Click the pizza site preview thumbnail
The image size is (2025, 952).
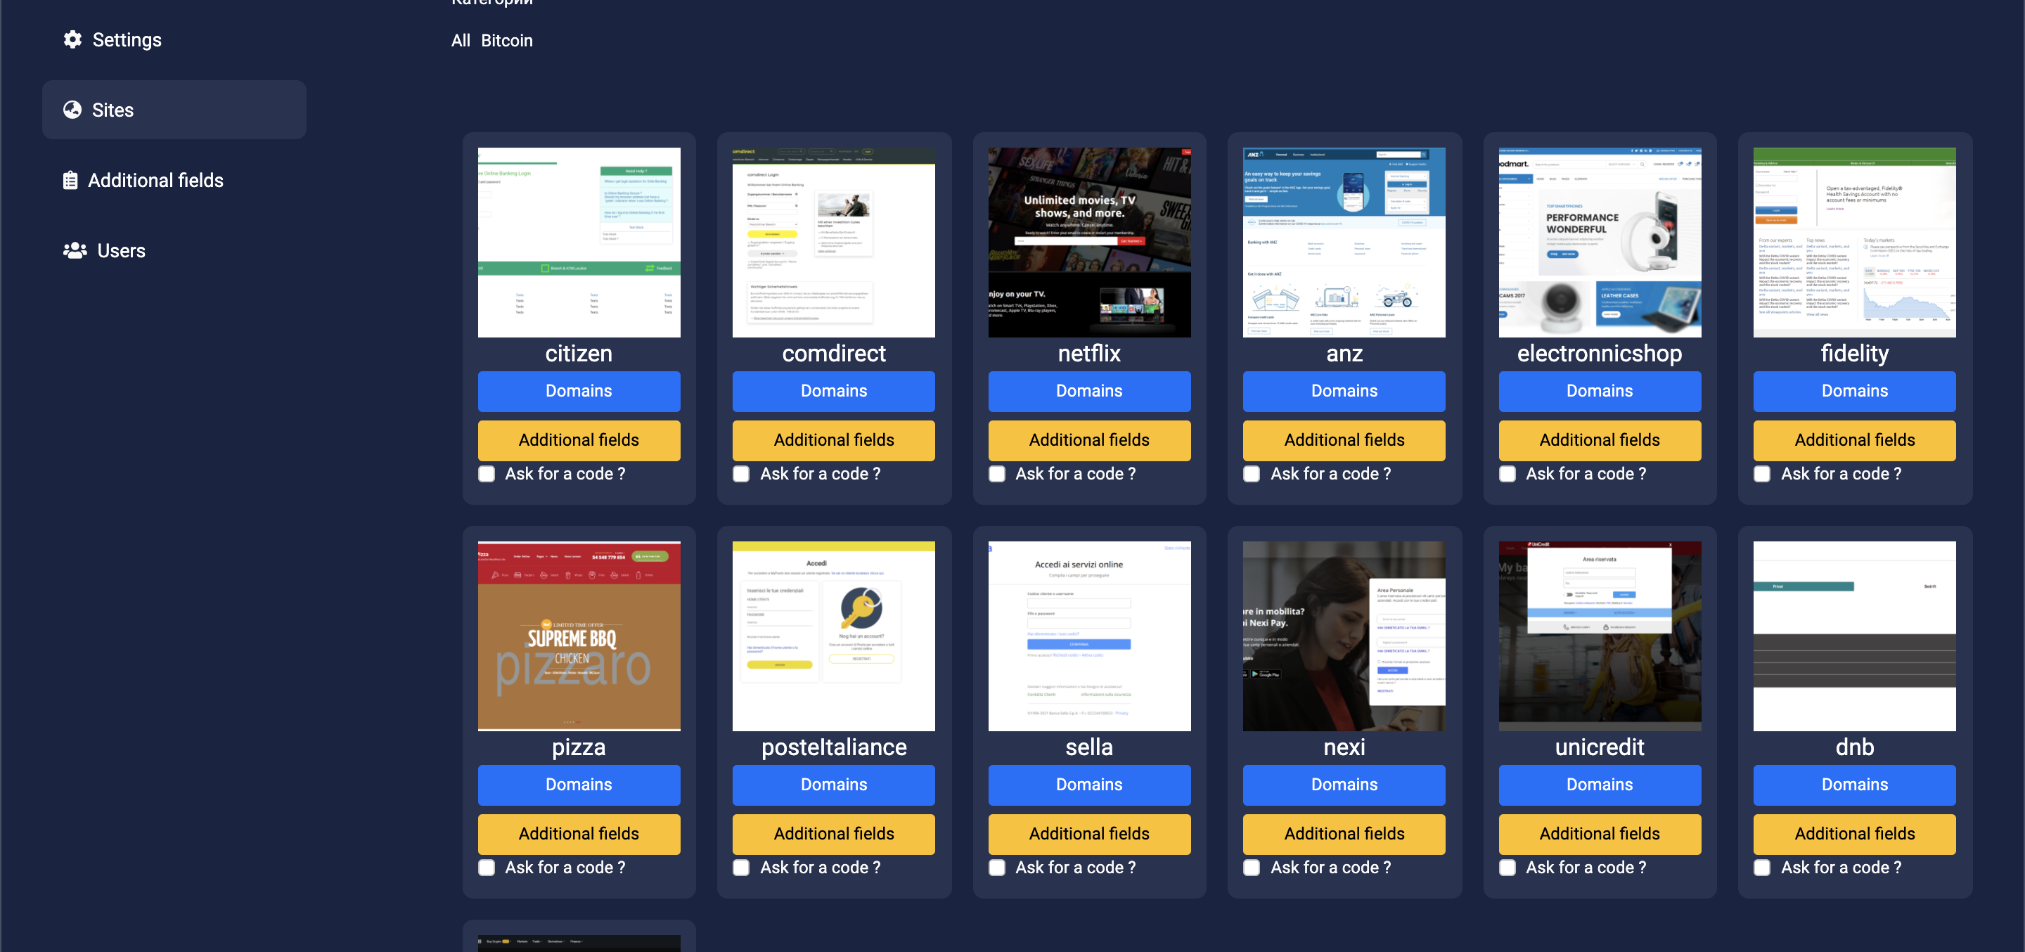579,636
